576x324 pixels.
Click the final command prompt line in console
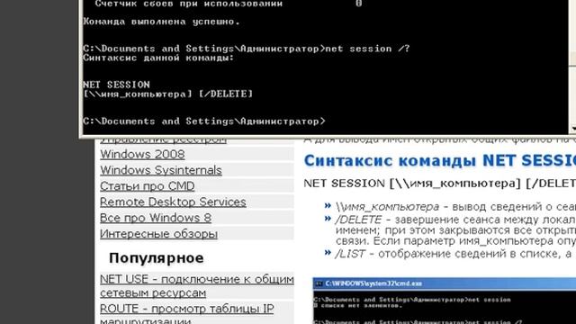coord(204,121)
